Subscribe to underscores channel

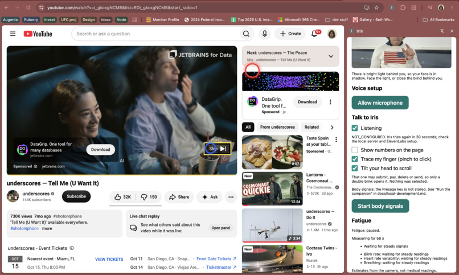point(76,196)
